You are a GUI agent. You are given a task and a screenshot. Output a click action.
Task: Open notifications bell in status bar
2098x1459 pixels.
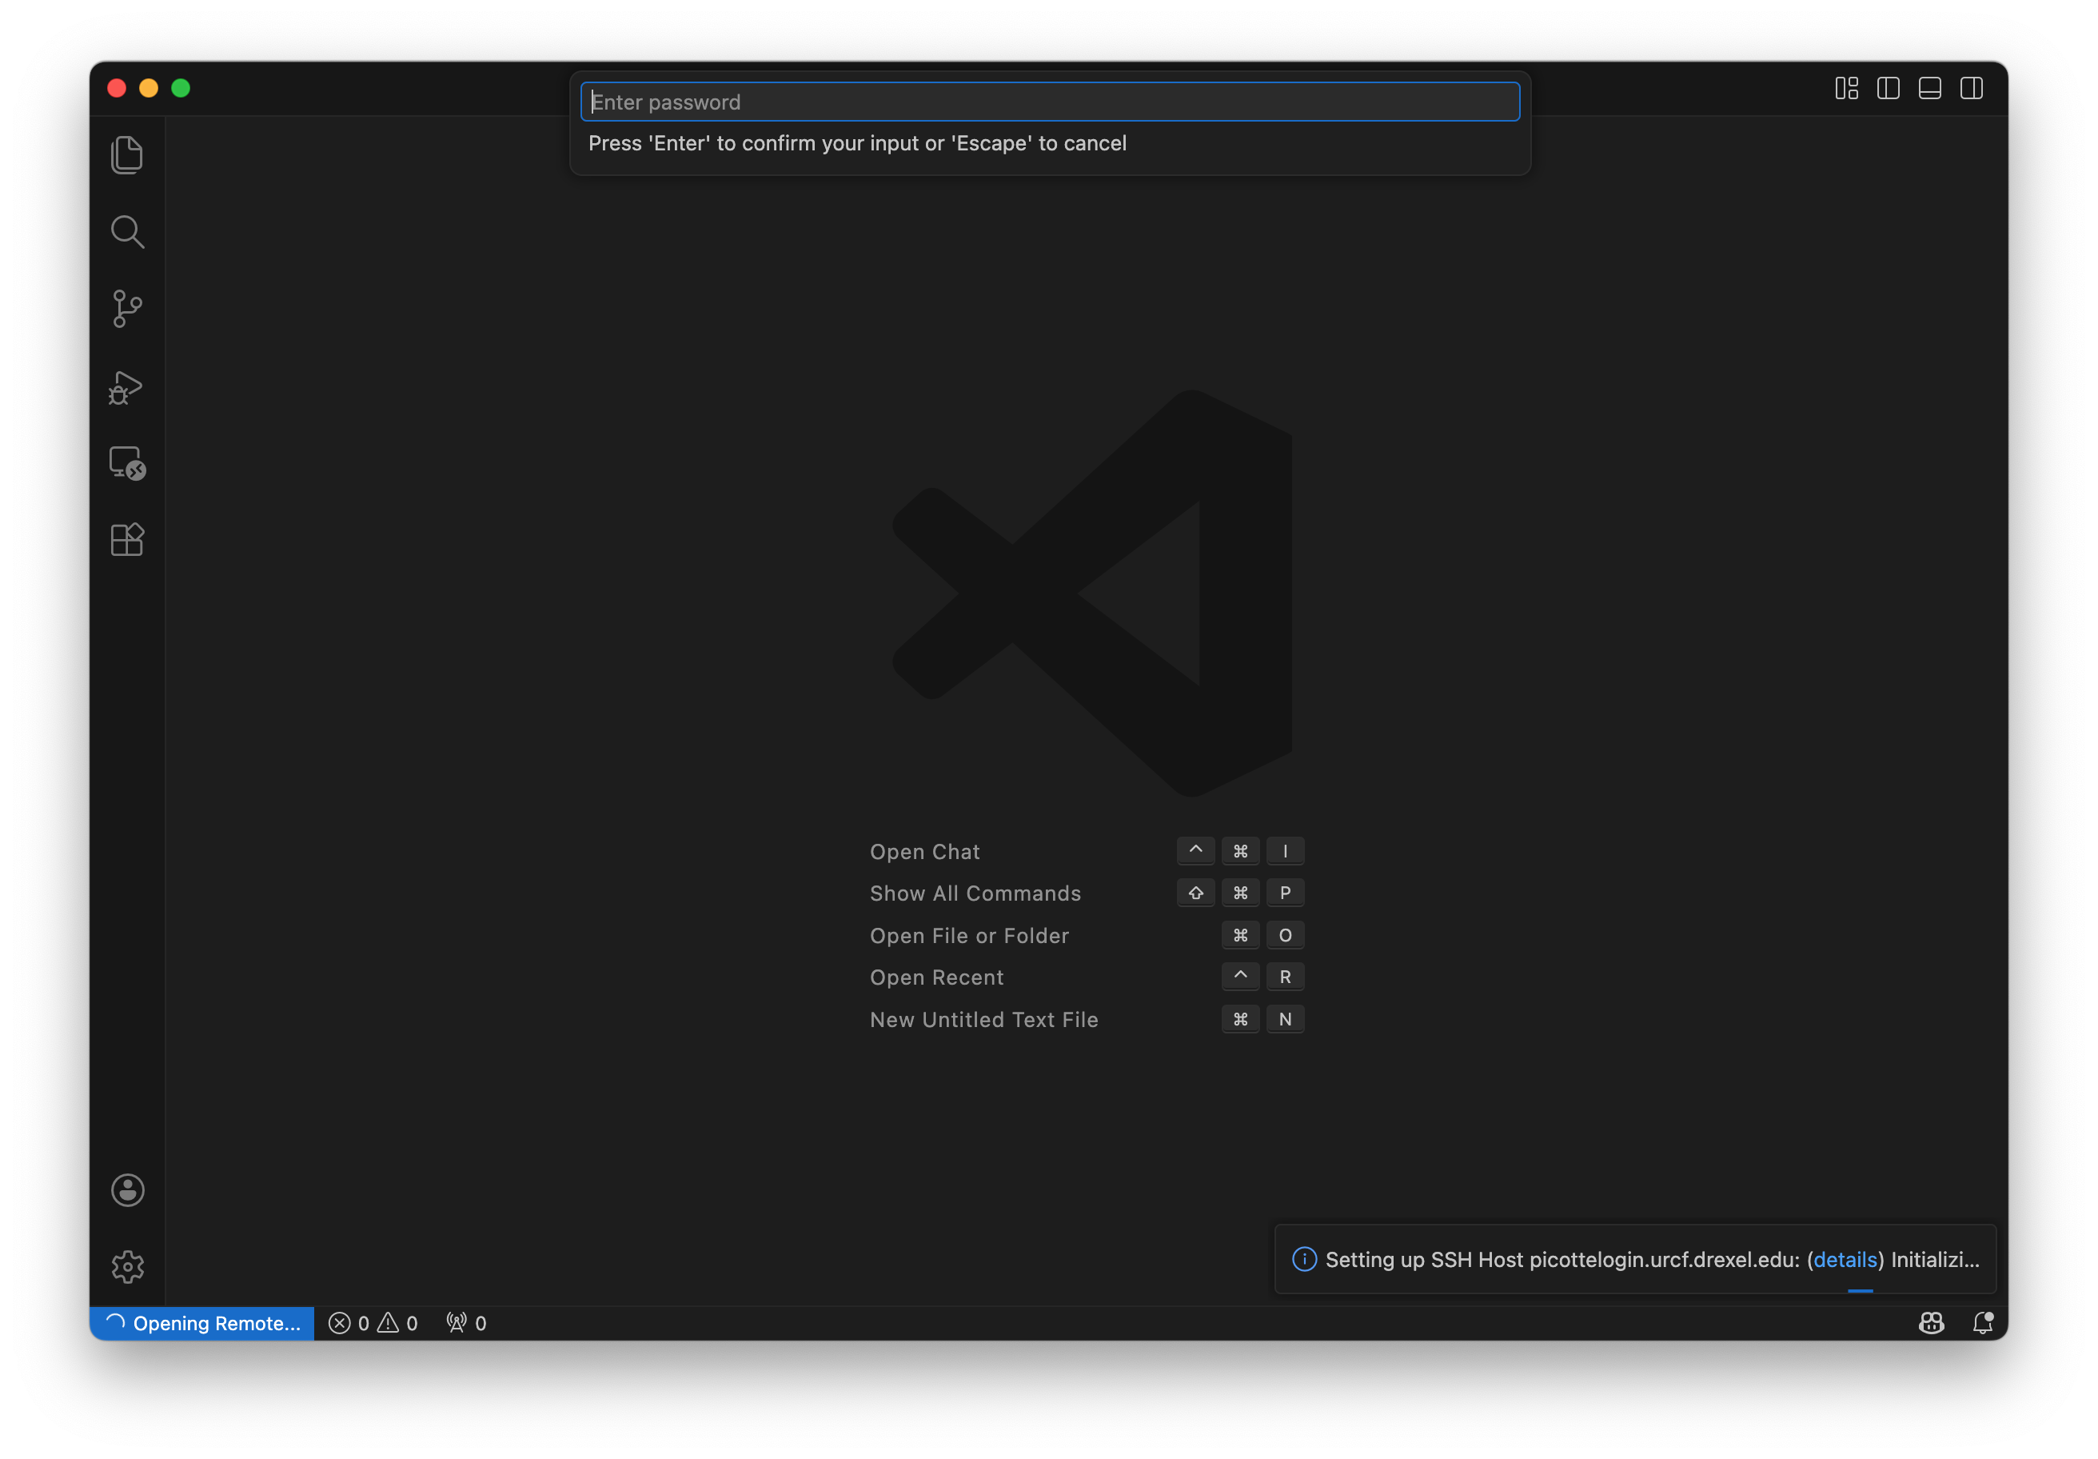click(x=1982, y=1323)
